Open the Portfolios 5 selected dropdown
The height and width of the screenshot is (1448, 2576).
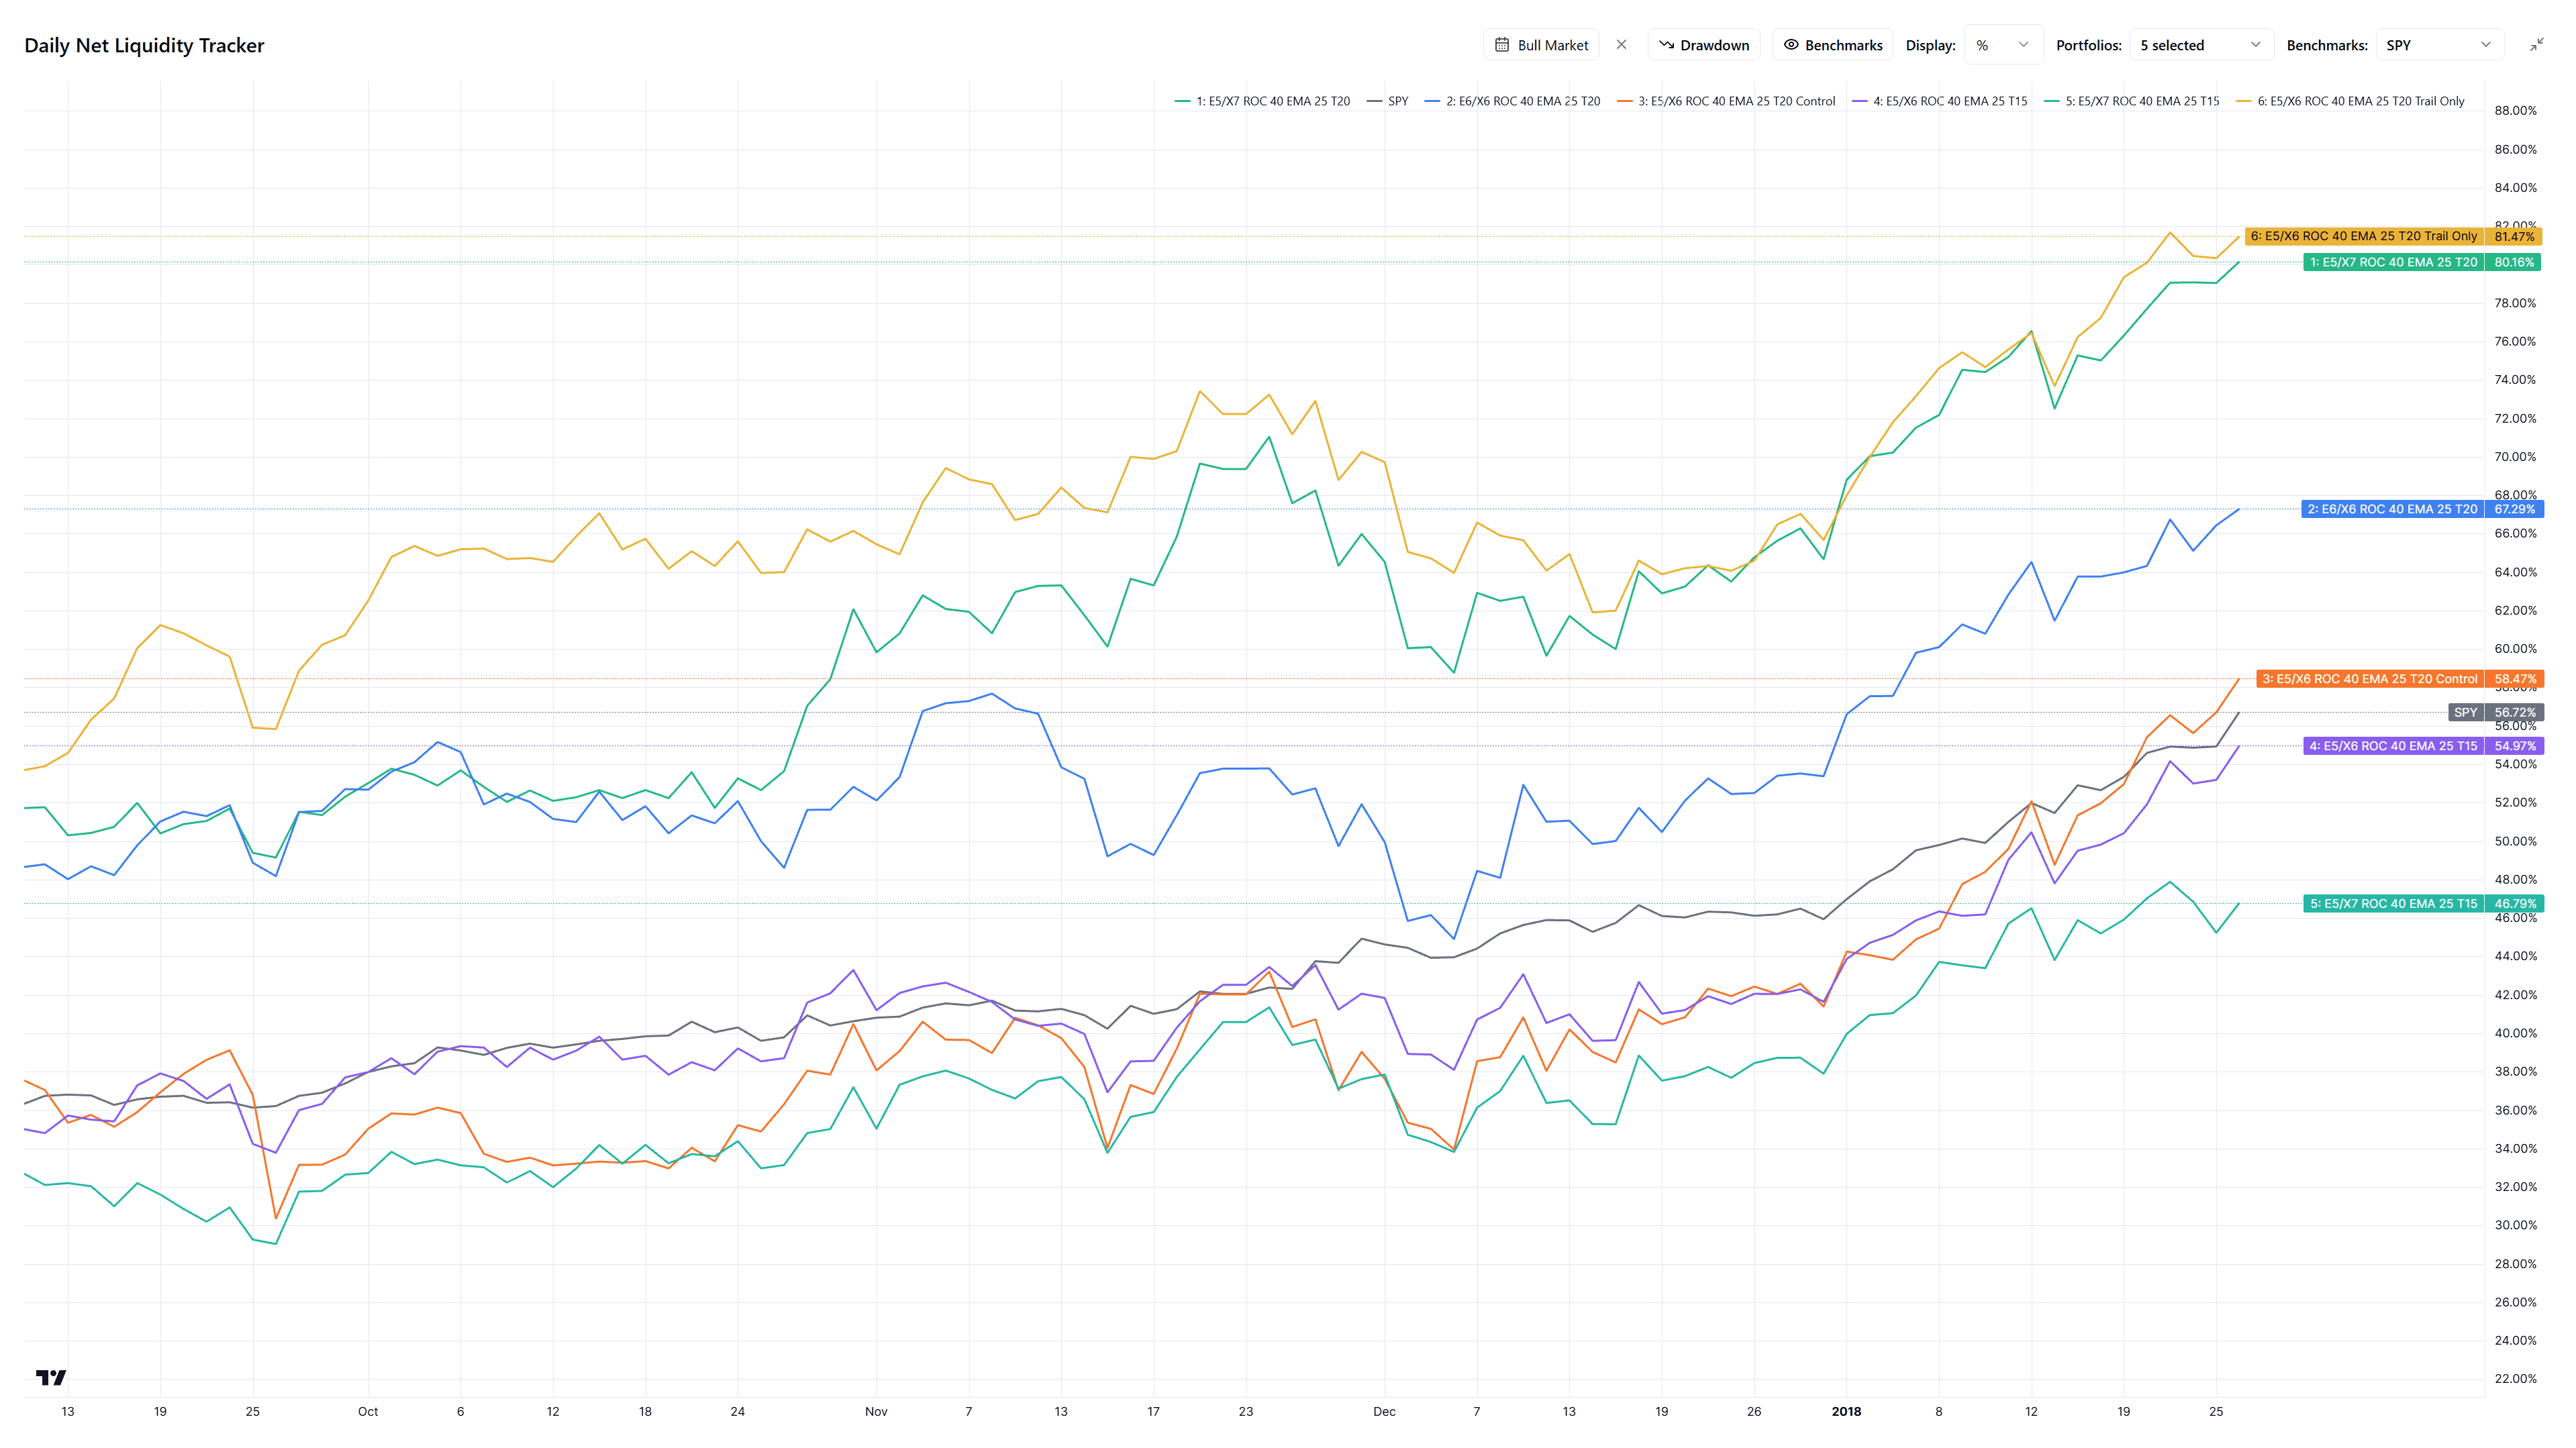pyautogui.click(x=2201, y=45)
